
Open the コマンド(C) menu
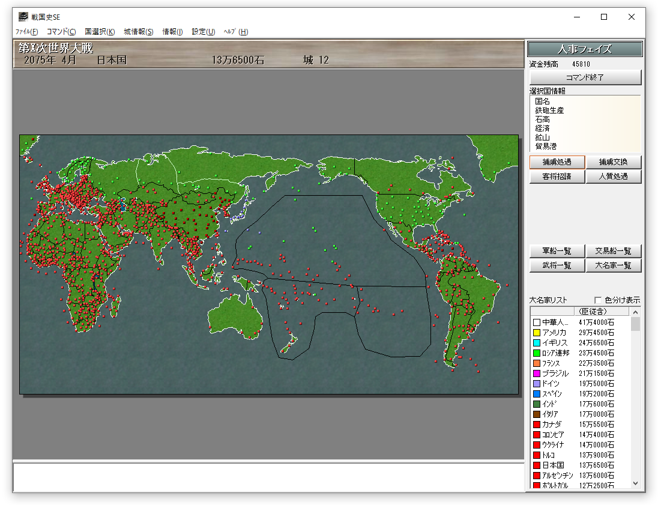61,32
